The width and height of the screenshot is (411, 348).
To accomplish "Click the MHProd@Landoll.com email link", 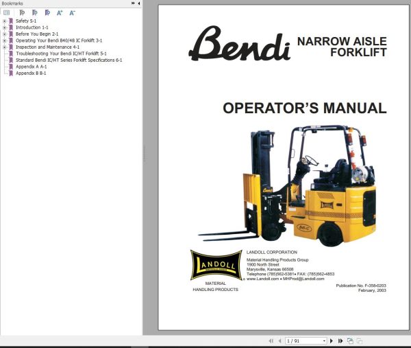I will [x=303, y=279].
